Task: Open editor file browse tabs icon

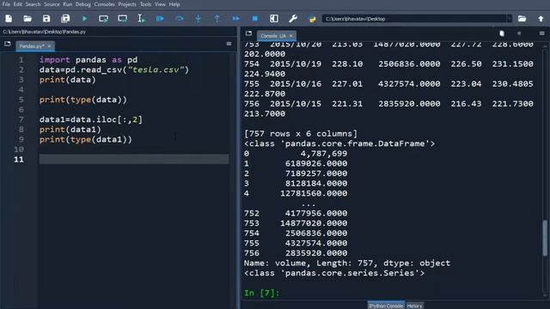Action: (8, 44)
